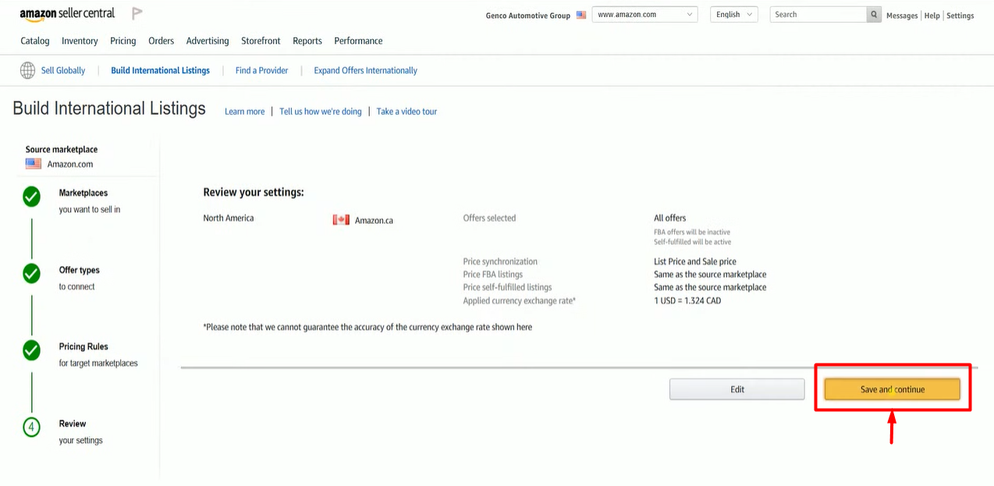
Task: Click the 'Price synchronization' label
Action: [x=500, y=261]
